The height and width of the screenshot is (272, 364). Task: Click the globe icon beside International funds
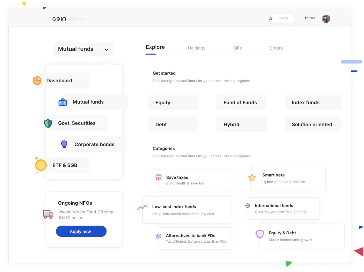click(x=248, y=206)
